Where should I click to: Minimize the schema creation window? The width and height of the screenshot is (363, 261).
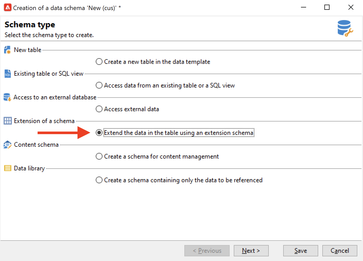(304, 7)
